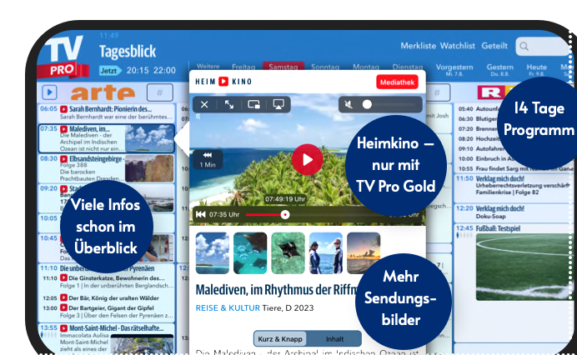Screen dimensions: 577x355
Task: Click Heimkino icon beside Der Bartgeier
Action: tap(64, 307)
